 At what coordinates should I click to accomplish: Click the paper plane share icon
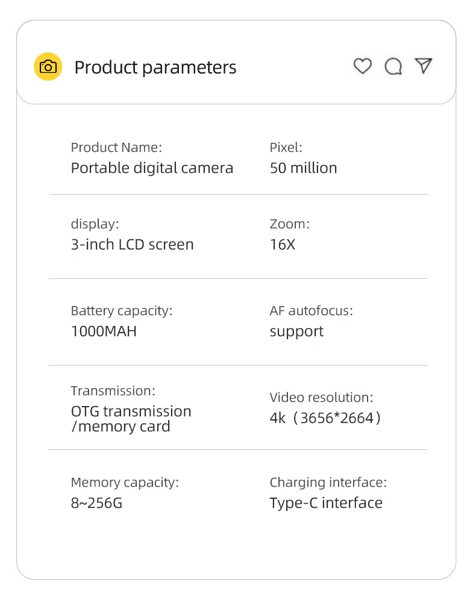click(x=424, y=66)
